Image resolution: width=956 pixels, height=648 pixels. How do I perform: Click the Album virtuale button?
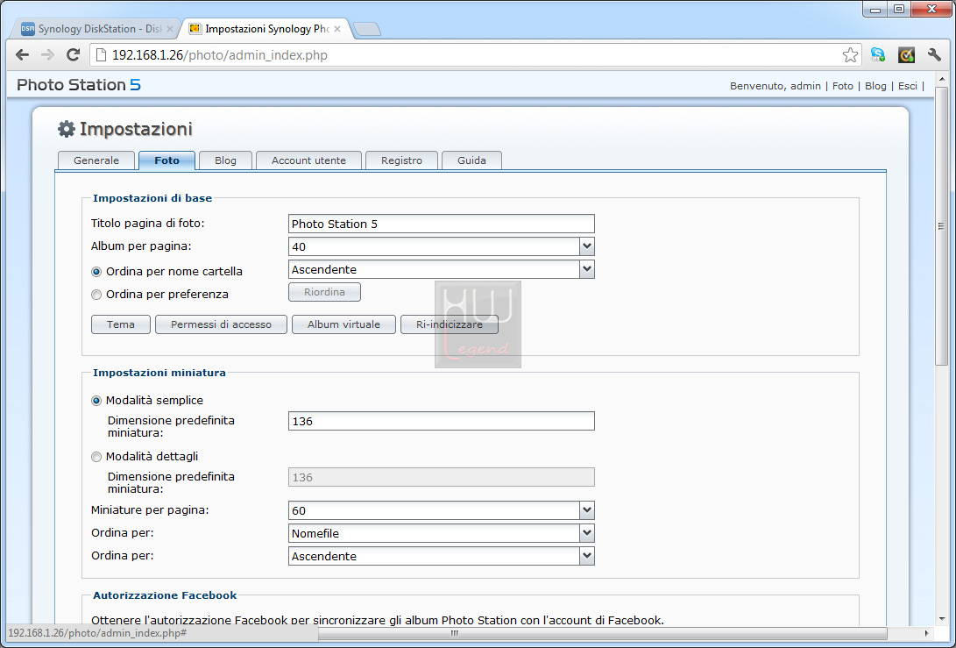[x=343, y=324]
